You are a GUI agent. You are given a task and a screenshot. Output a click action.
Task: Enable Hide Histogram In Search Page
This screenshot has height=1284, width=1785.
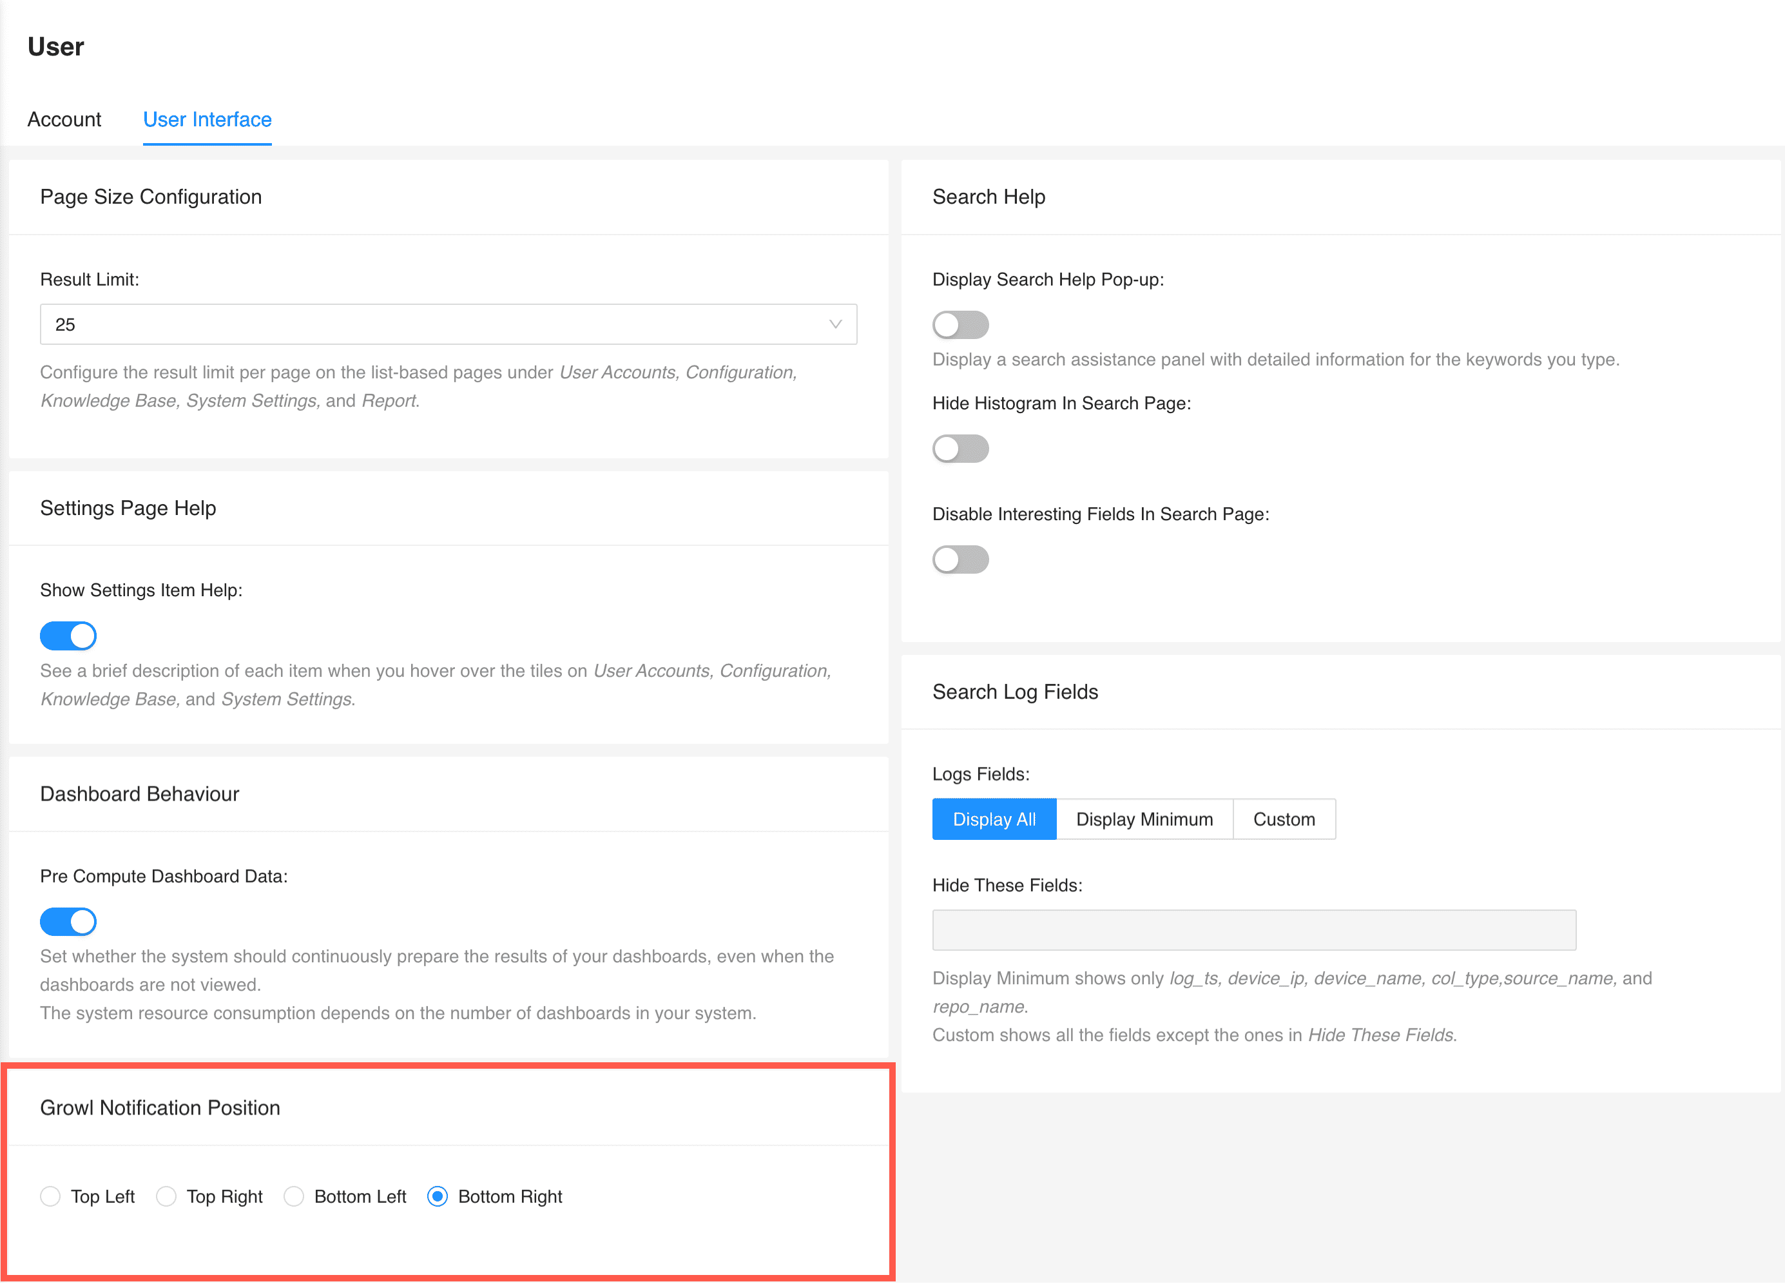[x=960, y=449]
